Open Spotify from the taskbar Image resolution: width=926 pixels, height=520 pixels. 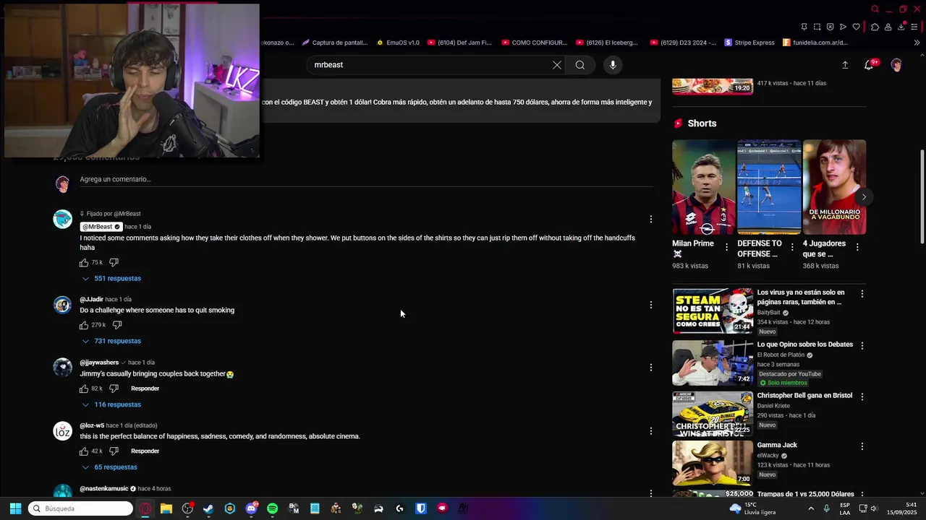272,508
